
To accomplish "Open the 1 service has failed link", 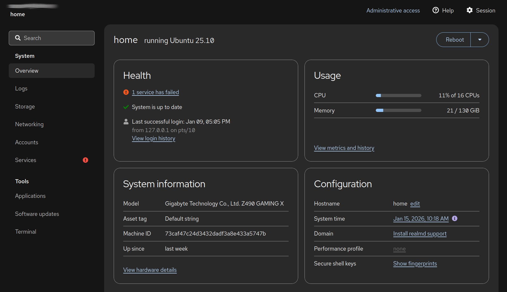I will tap(155, 92).
